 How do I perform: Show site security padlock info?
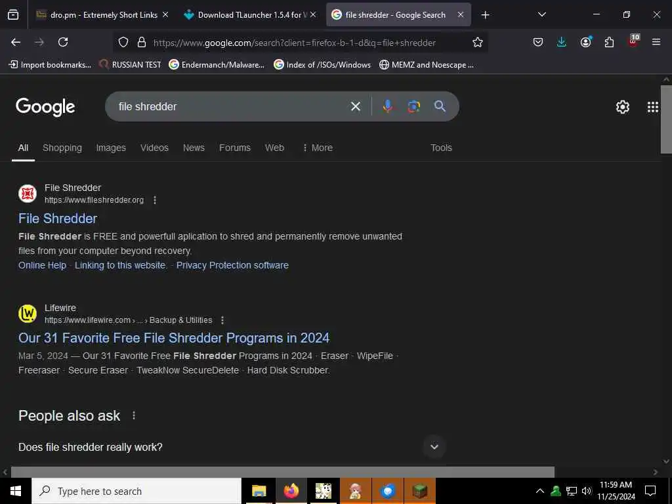click(x=142, y=42)
